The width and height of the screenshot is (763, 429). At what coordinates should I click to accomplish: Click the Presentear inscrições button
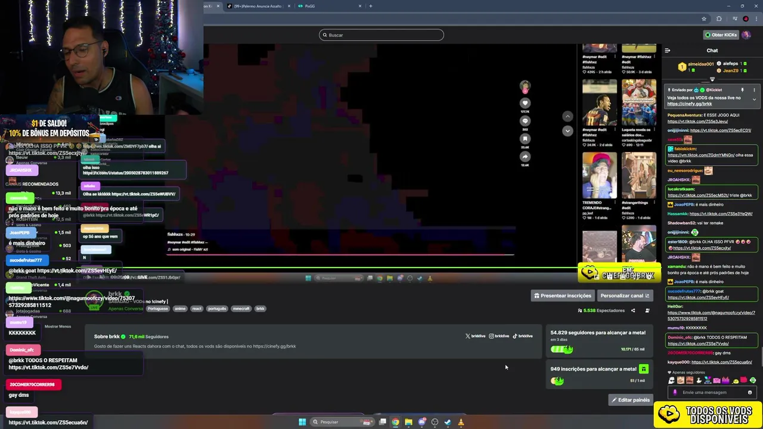click(563, 296)
